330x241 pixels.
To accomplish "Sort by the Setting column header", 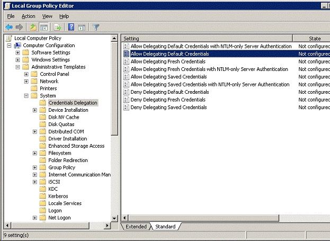I will (207, 39).
